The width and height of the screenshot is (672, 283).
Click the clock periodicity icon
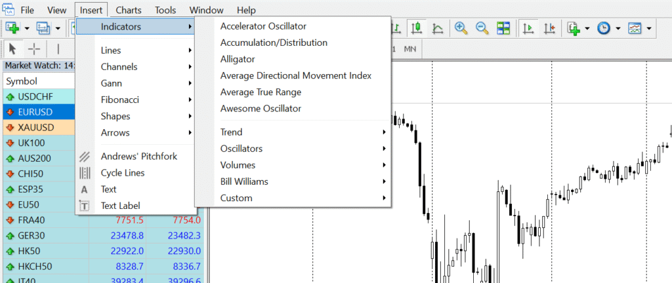click(604, 28)
